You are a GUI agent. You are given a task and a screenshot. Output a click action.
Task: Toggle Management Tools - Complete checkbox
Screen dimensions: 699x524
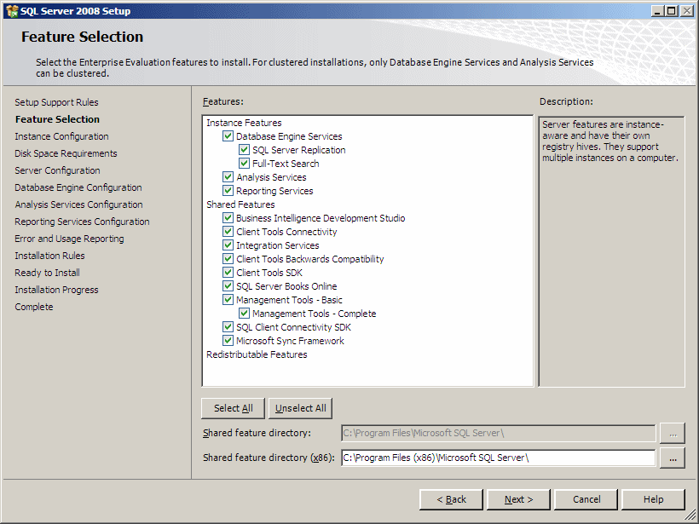(x=244, y=314)
